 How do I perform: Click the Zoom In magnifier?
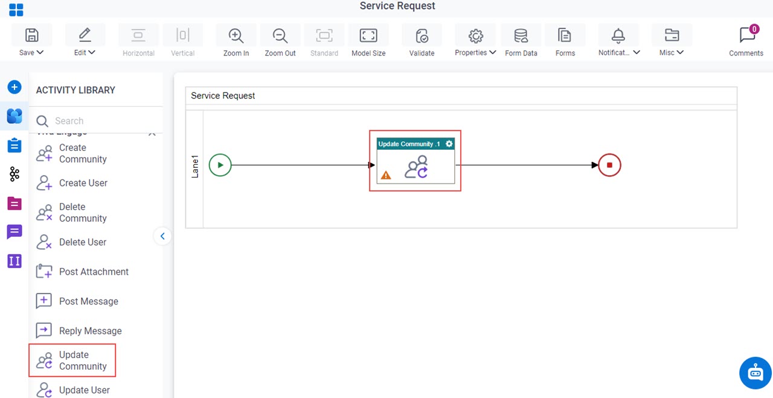(x=236, y=35)
